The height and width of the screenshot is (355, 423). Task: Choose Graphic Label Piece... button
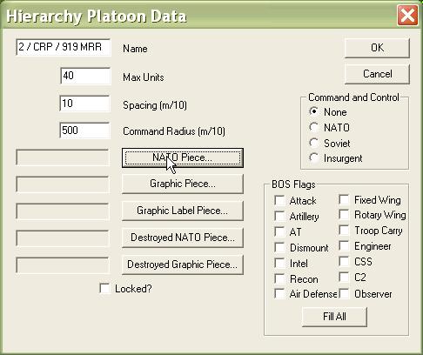[x=183, y=211]
